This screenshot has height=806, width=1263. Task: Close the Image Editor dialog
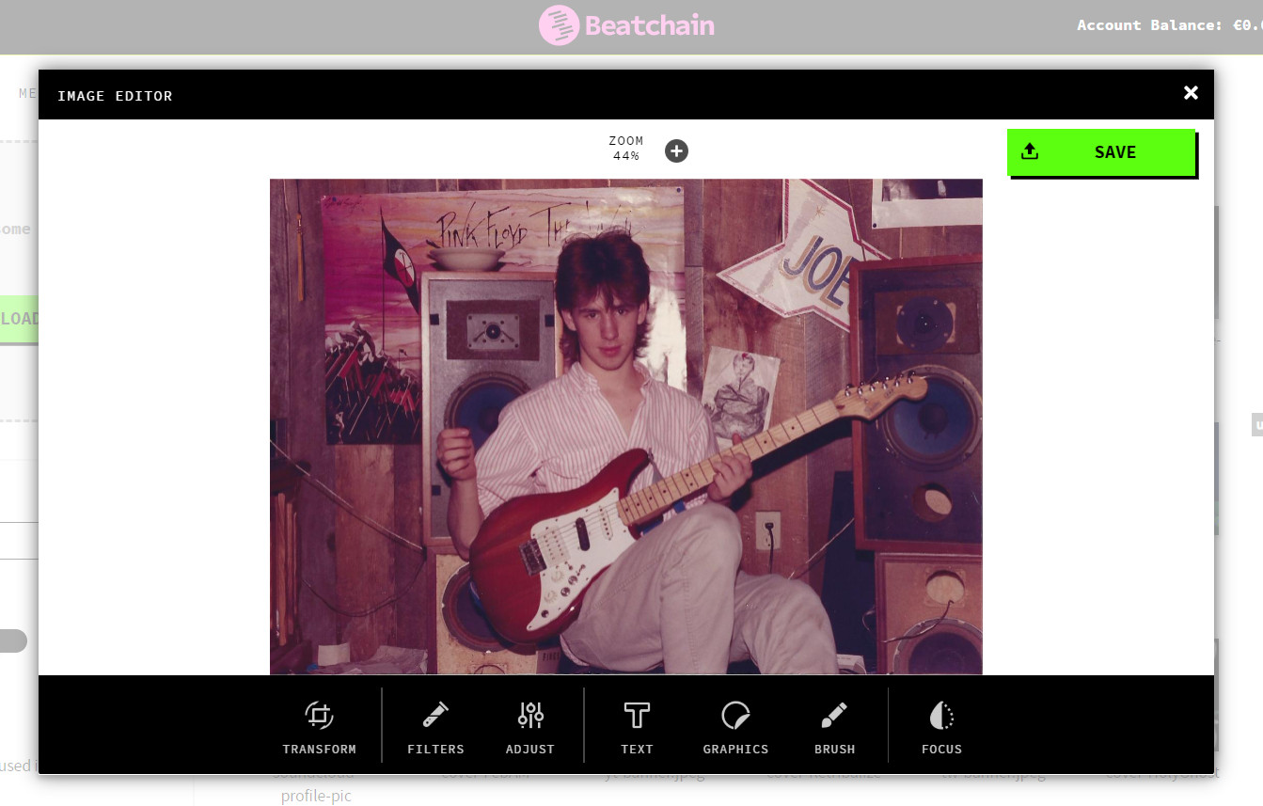click(1191, 92)
